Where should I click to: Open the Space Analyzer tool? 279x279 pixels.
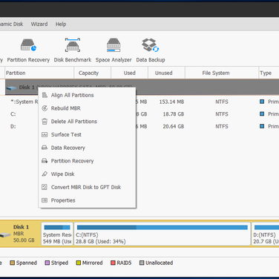(114, 50)
